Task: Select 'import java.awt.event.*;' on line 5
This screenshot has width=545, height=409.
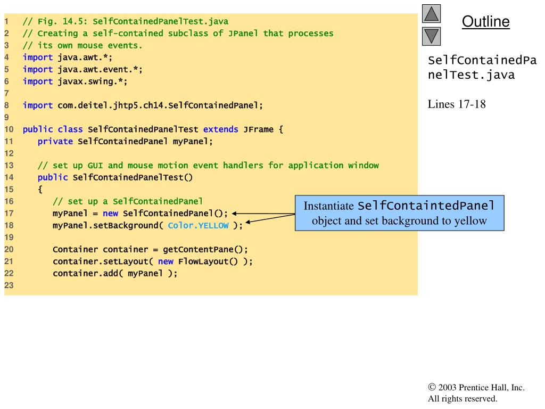Action: [82, 70]
